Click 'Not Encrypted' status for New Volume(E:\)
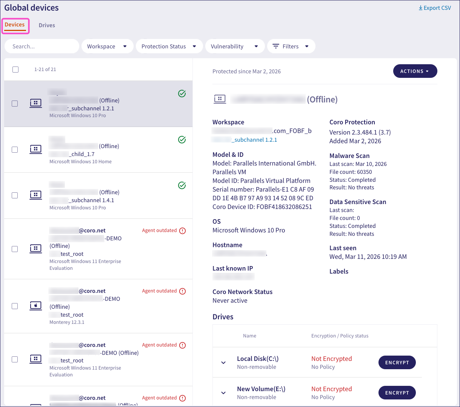 pyautogui.click(x=332, y=389)
